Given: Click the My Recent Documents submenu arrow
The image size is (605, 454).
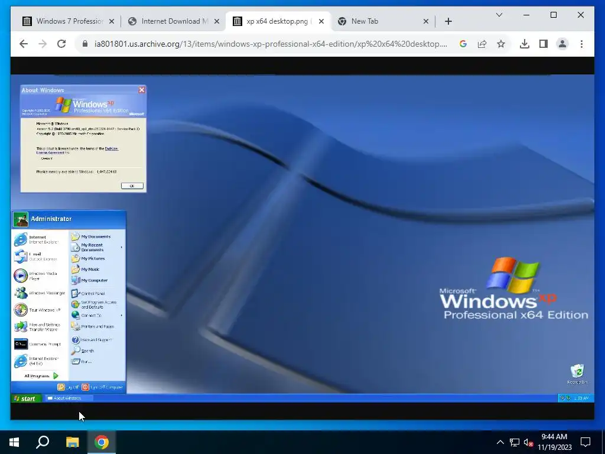Looking at the screenshot, I should (122, 247).
